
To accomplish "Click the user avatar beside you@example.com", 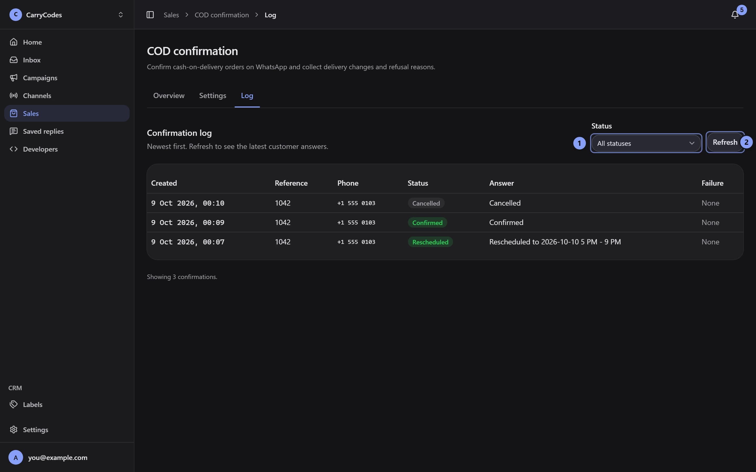I will pos(16,457).
